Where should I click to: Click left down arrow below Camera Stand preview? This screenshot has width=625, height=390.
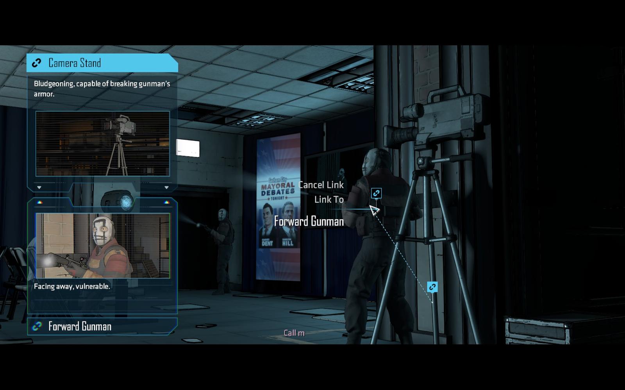click(x=39, y=188)
